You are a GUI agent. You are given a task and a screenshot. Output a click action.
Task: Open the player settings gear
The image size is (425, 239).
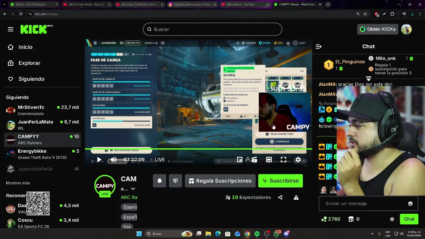click(x=298, y=160)
